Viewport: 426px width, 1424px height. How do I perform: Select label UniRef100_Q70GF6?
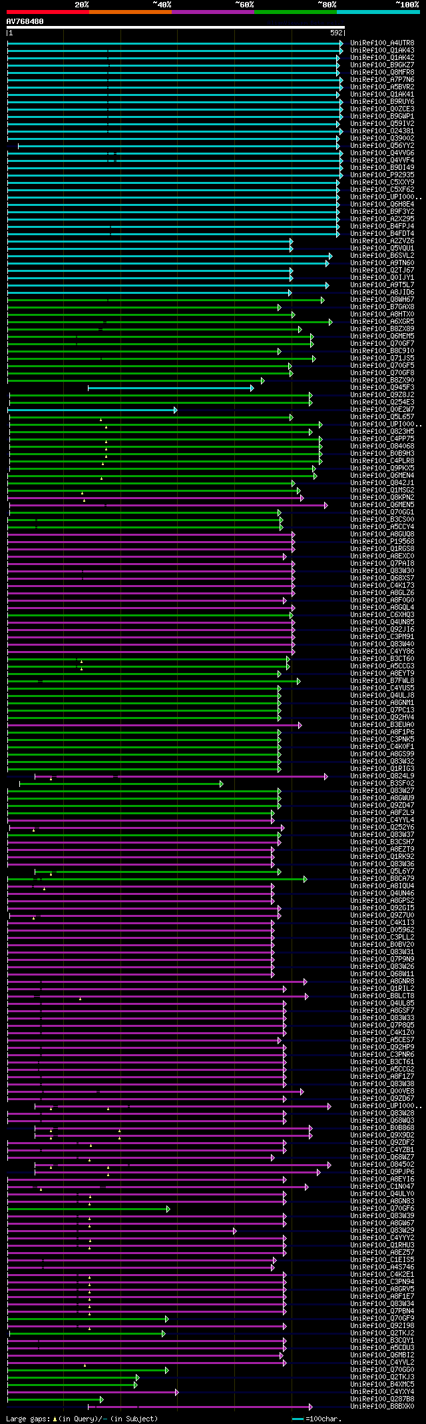[382, 1209]
